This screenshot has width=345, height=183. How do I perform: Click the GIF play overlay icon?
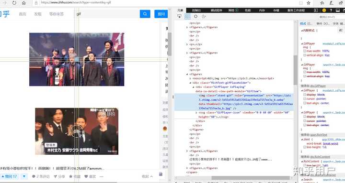pos(77,131)
